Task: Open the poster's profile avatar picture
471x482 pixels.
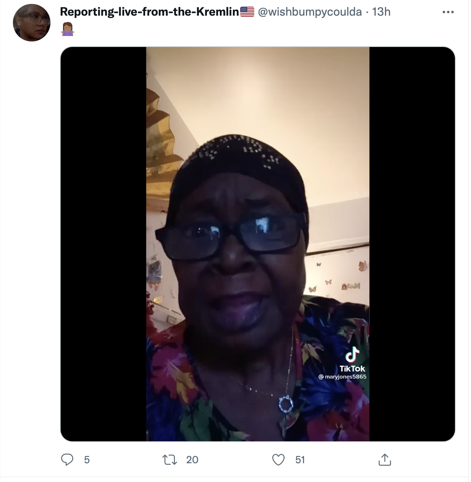Action: pyautogui.click(x=32, y=23)
